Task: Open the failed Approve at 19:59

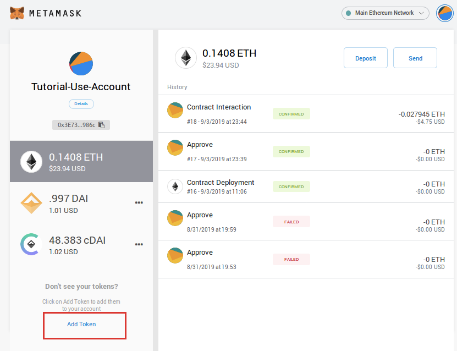Action: point(306,222)
